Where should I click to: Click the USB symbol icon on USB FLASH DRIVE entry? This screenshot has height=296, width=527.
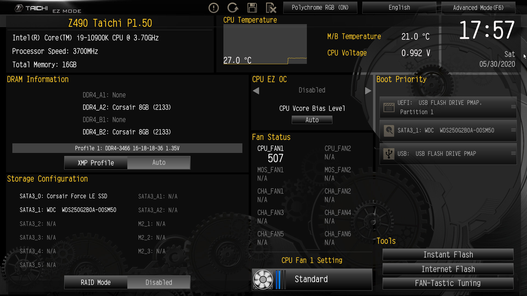click(389, 154)
